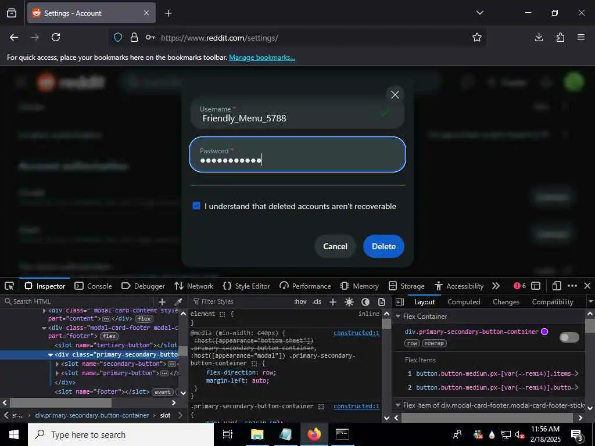This screenshot has height=446, width=595.
Task: Open the first constructed:1 stylesheet link
Action: click(x=356, y=333)
